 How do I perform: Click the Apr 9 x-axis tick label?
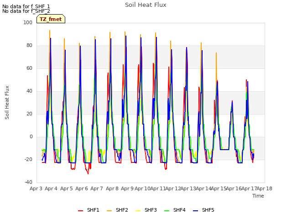[127, 188]
